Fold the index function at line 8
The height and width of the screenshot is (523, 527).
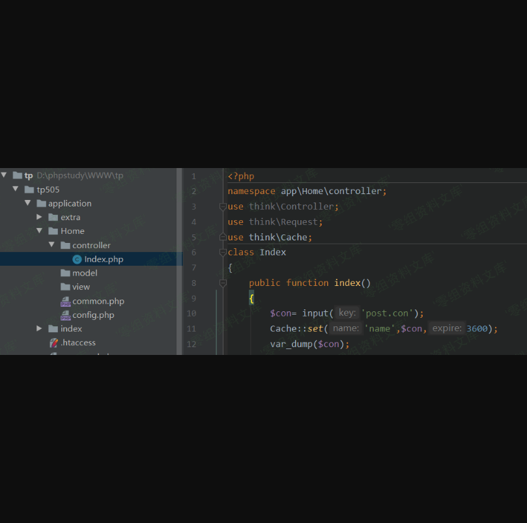tap(223, 283)
